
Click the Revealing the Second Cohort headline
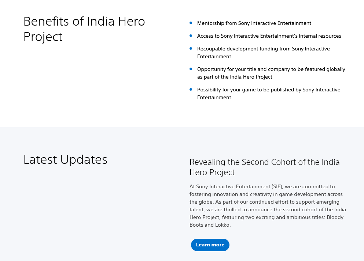264,167
